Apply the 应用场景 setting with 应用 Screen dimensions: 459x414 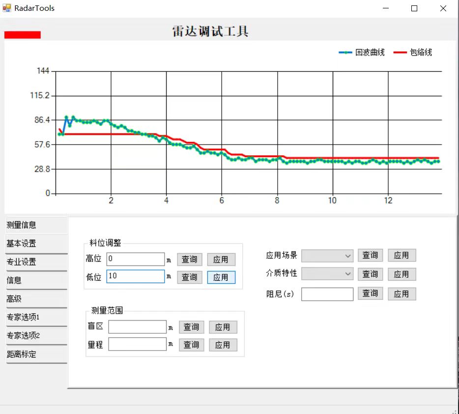402,255
